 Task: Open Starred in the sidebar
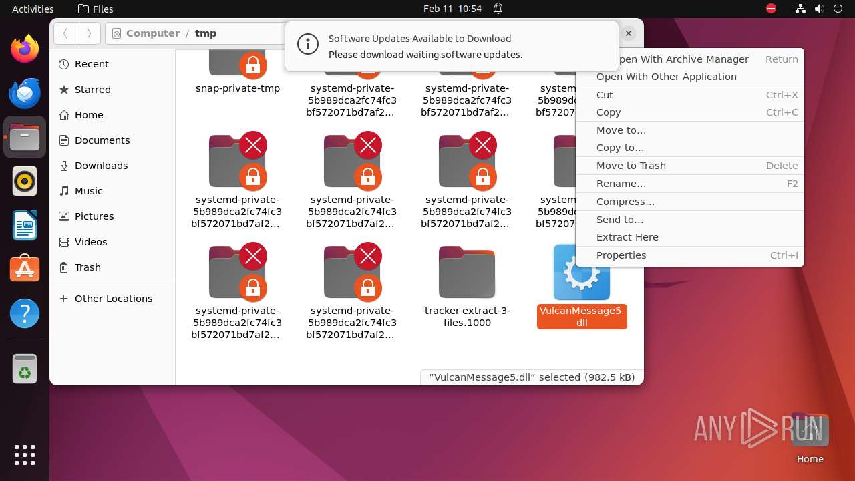tap(112, 90)
